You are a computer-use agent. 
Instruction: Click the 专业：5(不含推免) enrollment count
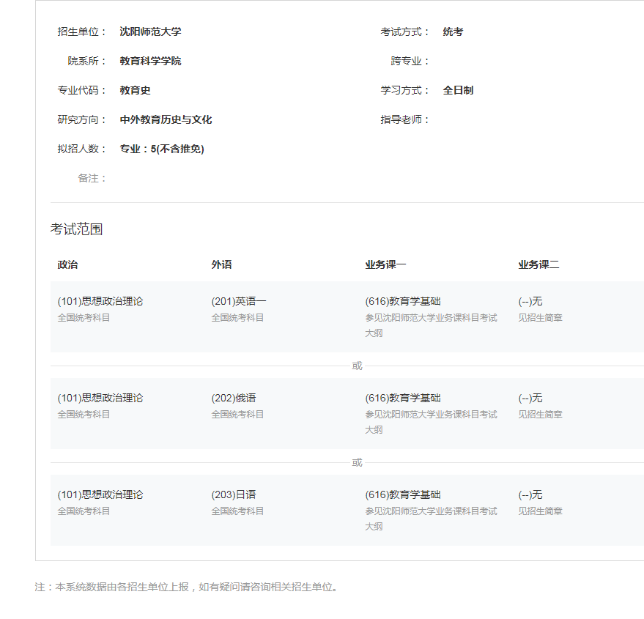click(x=162, y=149)
